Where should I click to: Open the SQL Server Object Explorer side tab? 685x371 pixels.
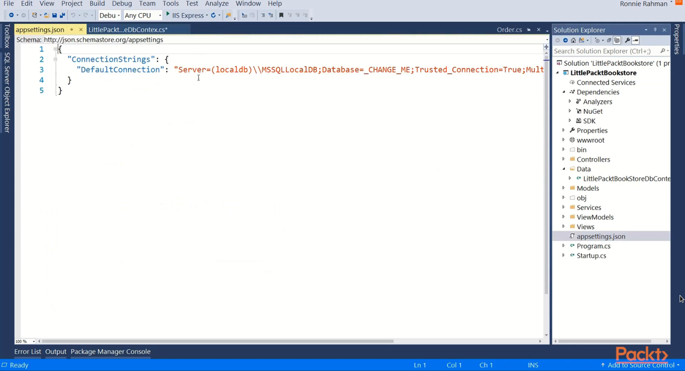coord(7,93)
